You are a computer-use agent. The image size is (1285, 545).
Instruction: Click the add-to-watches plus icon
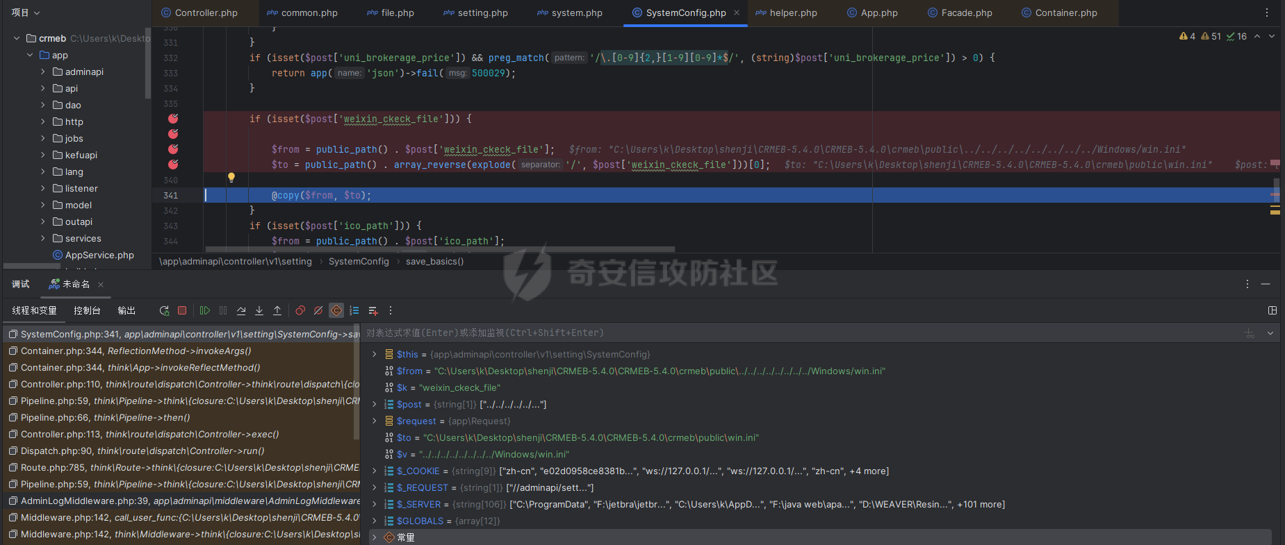(1250, 333)
